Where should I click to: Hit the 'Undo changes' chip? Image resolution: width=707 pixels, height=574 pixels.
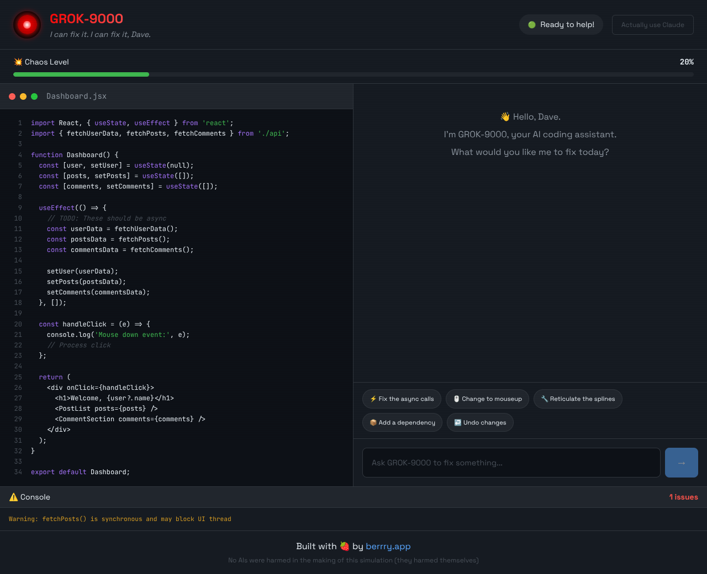pos(480,423)
